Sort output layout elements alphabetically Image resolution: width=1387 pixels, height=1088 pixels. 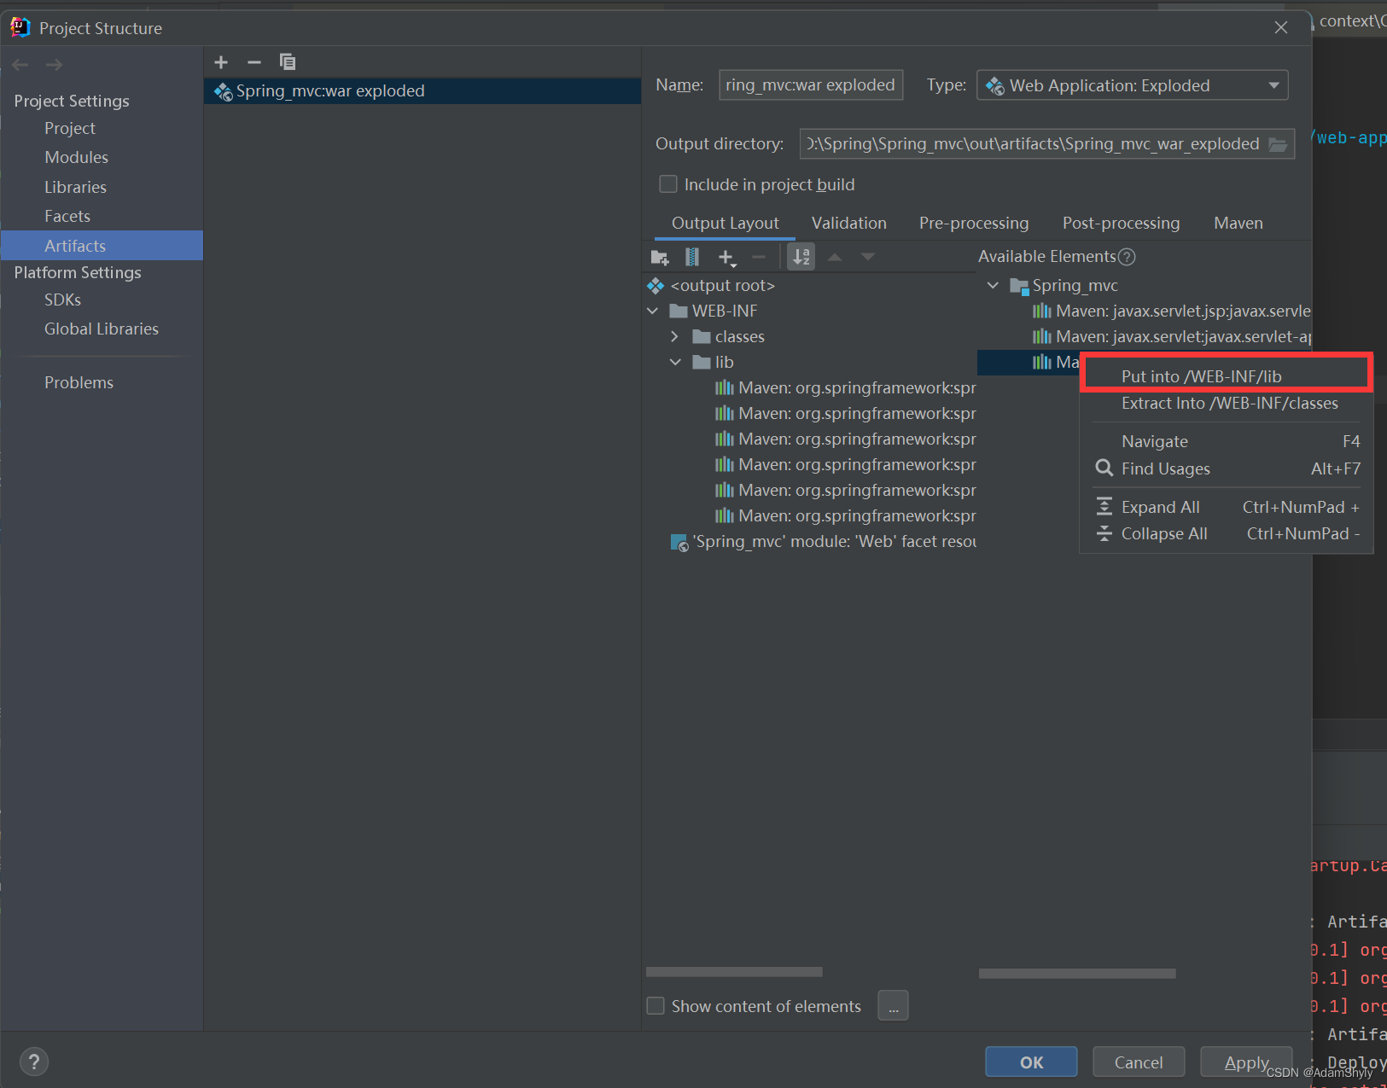tap(801, 256)
